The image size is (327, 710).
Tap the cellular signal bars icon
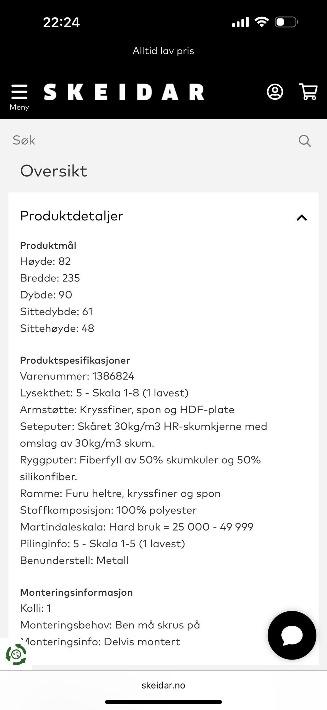pyautogui.click(x=240, y=23)
